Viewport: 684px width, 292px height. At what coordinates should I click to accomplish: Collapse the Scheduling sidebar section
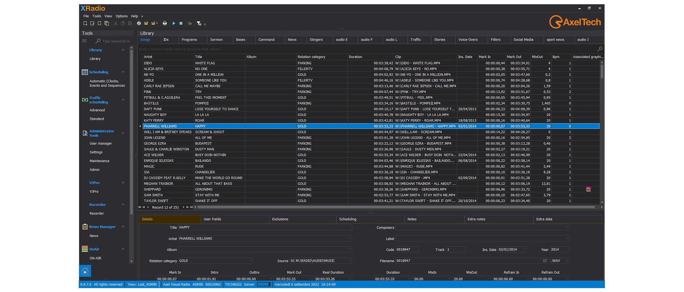pos(123,72)
